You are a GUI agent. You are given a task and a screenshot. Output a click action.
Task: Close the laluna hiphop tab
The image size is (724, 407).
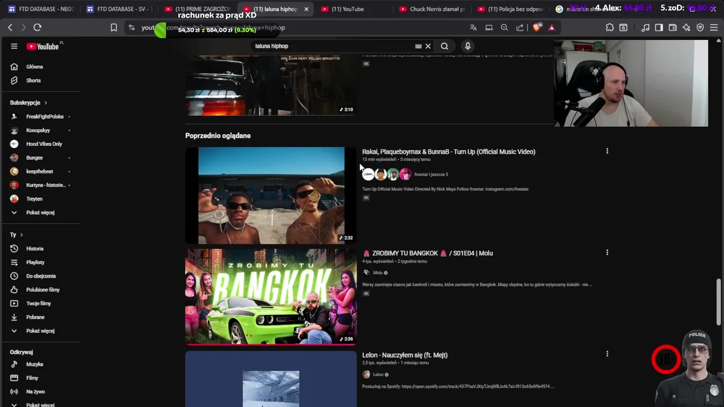(x=306, y=9)
